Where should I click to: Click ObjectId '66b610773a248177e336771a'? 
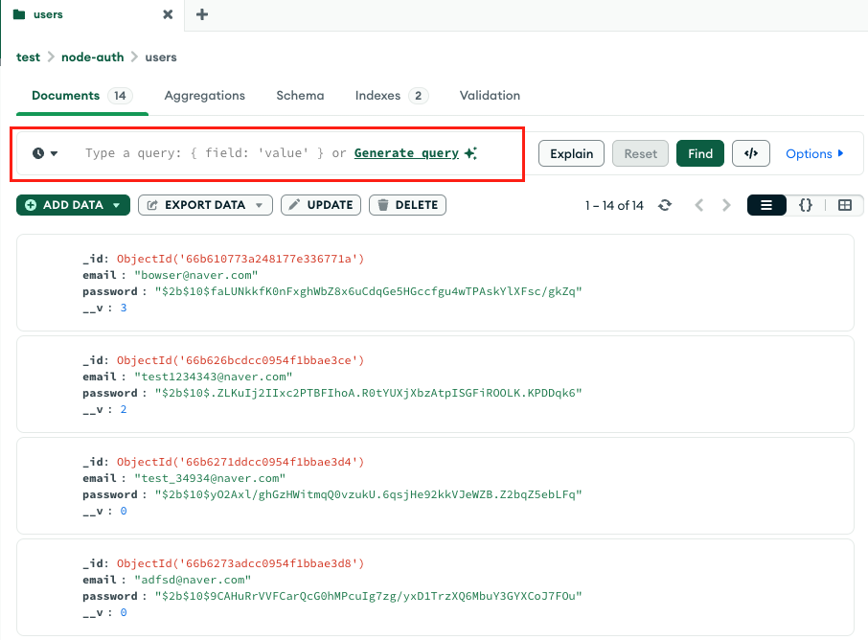click(x=240, y=259)
